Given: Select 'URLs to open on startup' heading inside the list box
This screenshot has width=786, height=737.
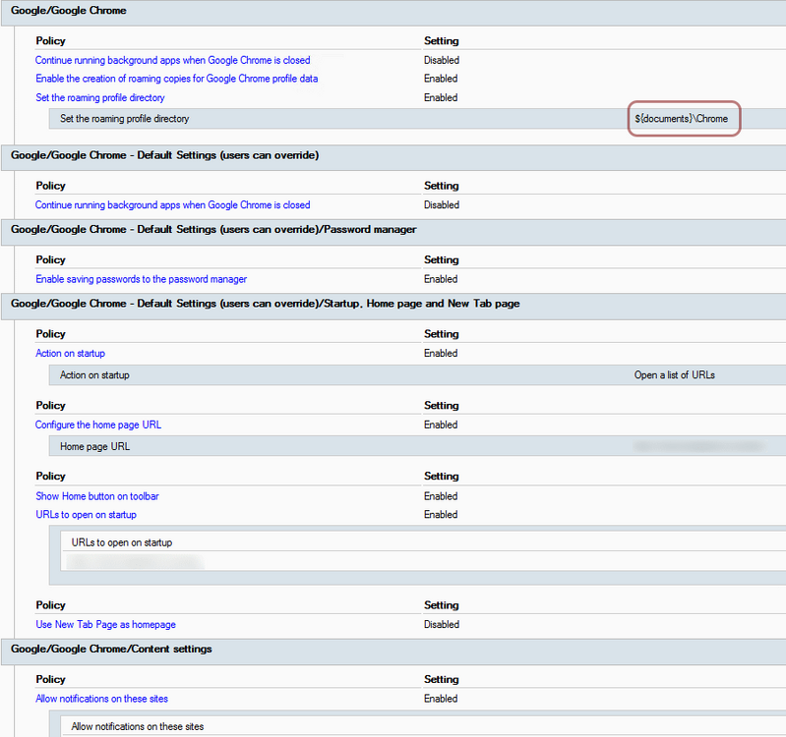Looking at the screenshot, I should tap(121, 542).
